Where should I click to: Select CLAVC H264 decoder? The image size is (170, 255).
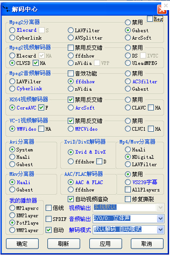click(x=128, y=108)
